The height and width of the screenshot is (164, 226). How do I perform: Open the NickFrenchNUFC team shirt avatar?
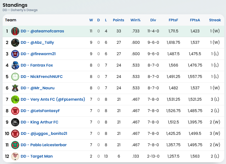point(15,76)
